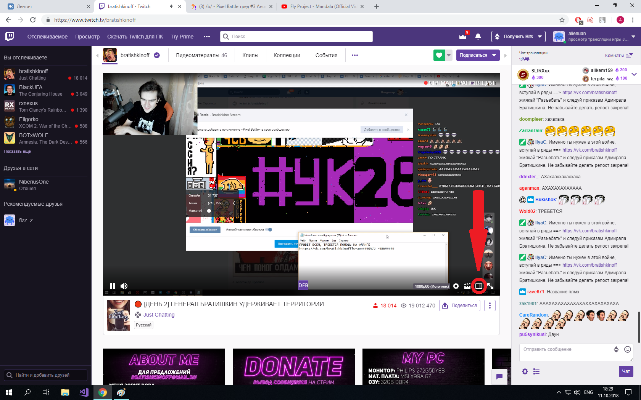This screenshot has width=641, height=400.
Task: Open player settings gear
Action: pos(456,286)
